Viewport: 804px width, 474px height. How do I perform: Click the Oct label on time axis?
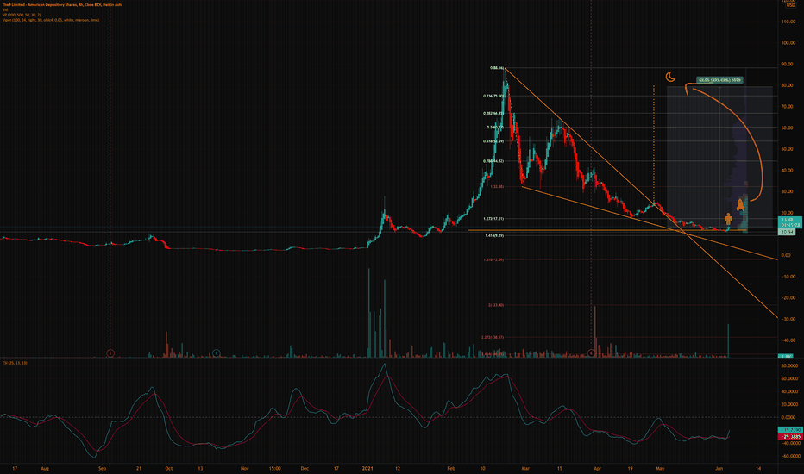[169, 468]
